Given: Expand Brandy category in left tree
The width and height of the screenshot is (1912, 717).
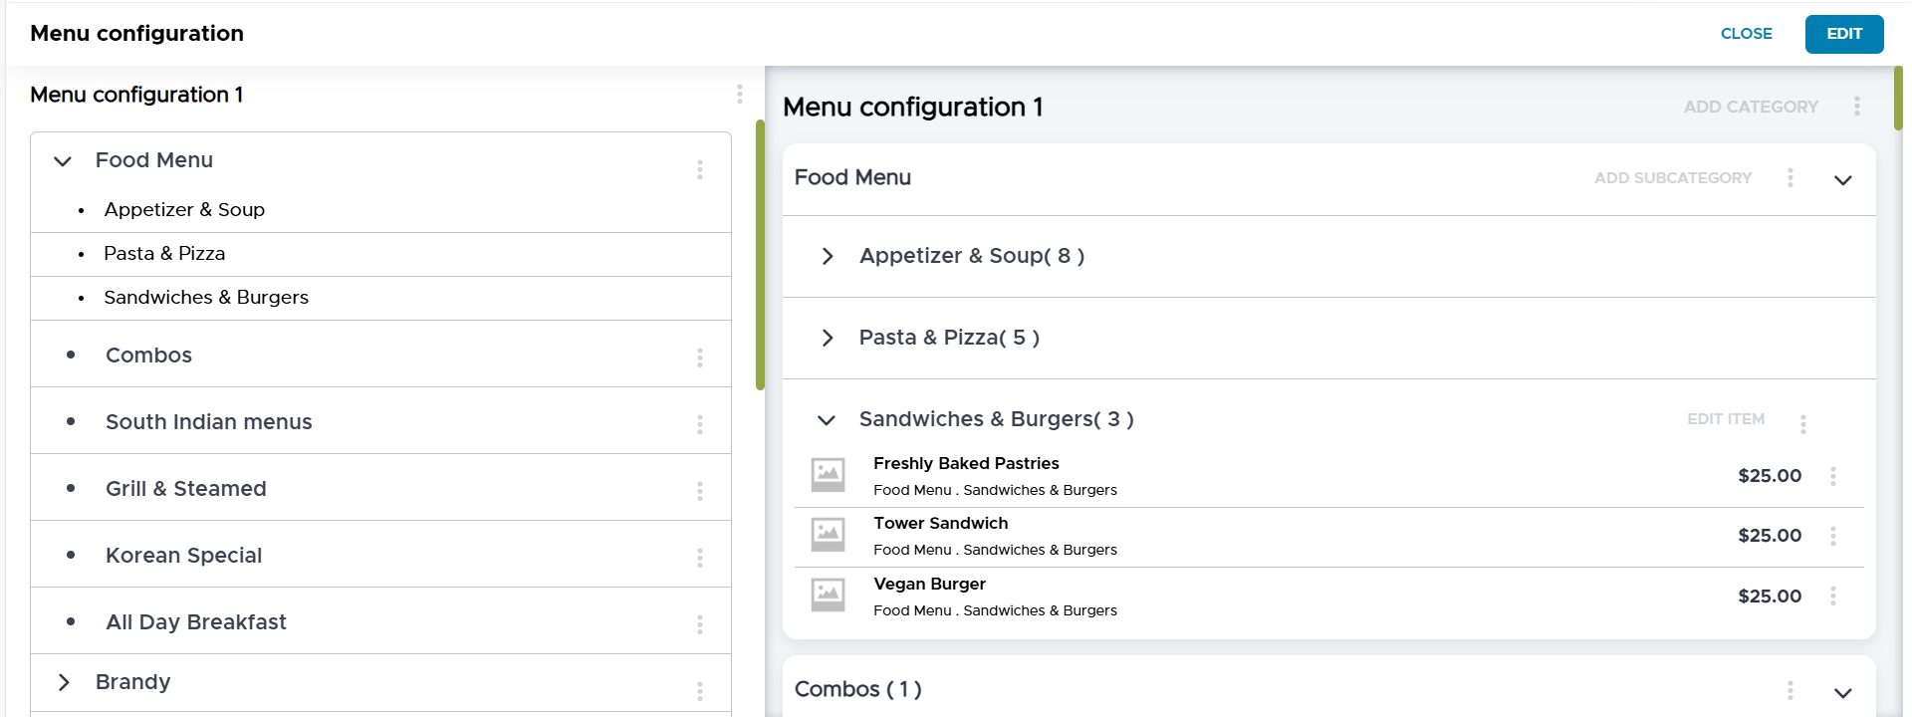Looking at the screenshot, I should 64,682.
